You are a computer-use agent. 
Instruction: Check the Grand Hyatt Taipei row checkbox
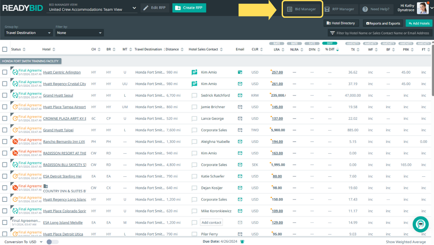[x=5, y=130]
